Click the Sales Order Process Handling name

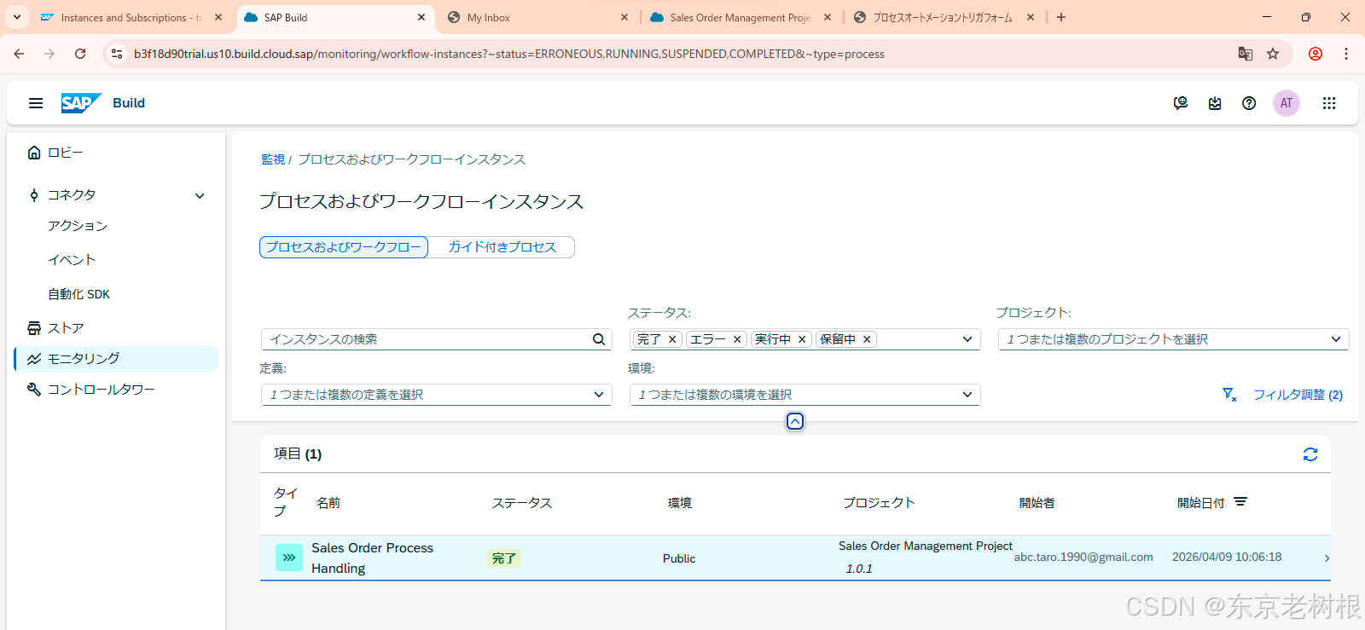tap(372, 558)
